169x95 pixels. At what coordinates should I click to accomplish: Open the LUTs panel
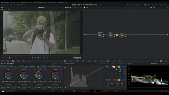pyautogui.click(x=13, y=5)
